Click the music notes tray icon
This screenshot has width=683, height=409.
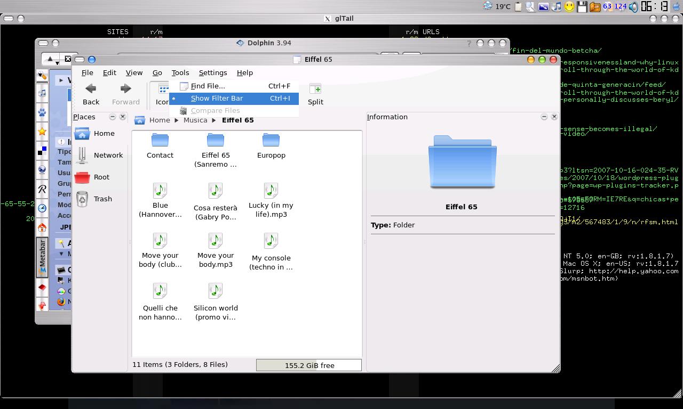tap(557, 6)
